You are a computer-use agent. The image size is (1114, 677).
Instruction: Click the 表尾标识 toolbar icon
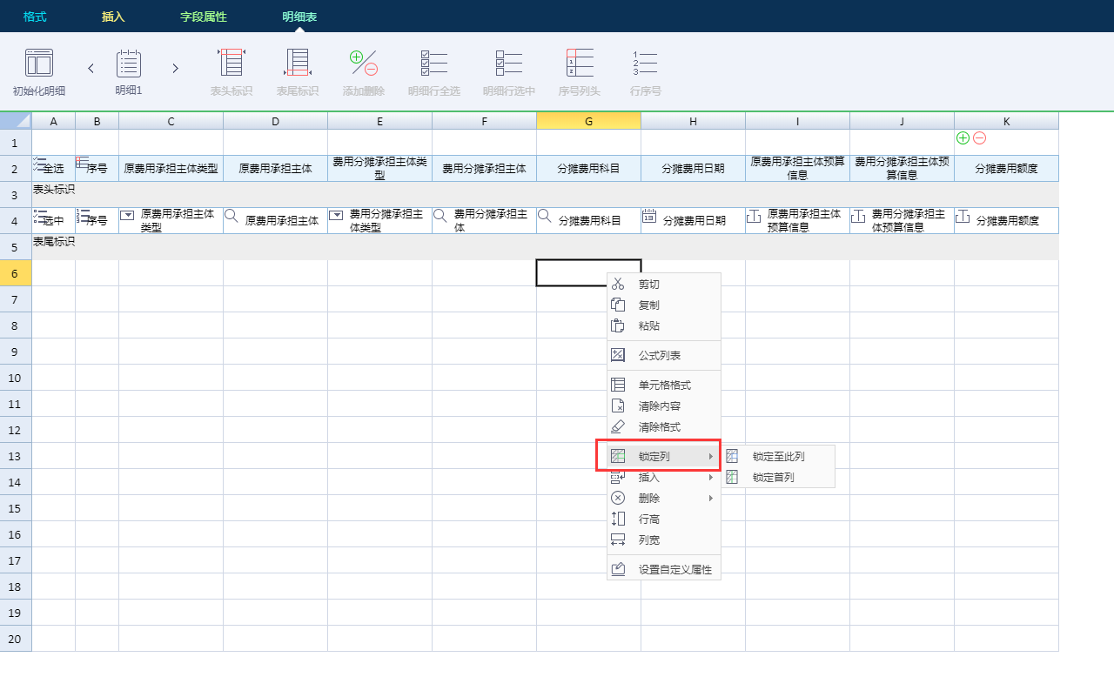(x=298, y=64)
